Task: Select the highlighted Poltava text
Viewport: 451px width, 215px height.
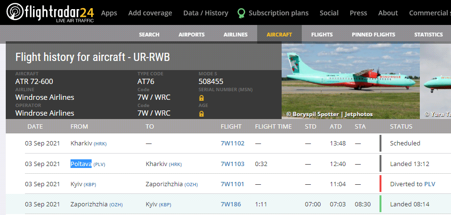Action: (x=81, y=164)
